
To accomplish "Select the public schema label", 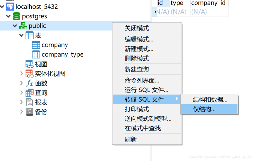I will (x=37, y=26).
